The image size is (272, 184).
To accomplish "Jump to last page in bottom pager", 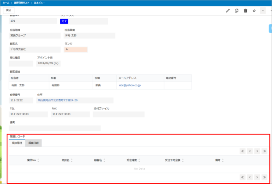I will (x=264, y=177).
